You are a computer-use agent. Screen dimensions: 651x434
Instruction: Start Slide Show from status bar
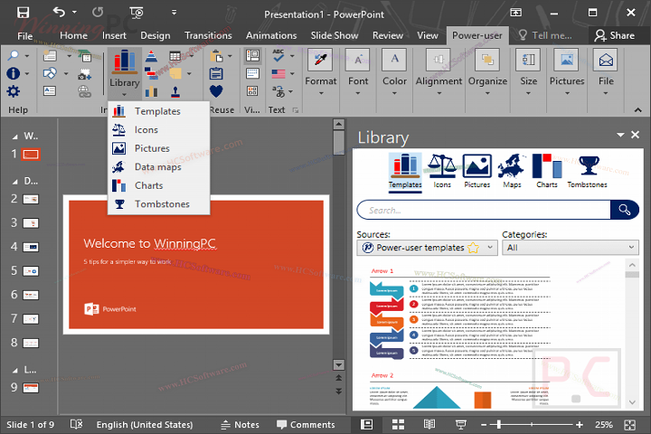[x=460, y=424]
